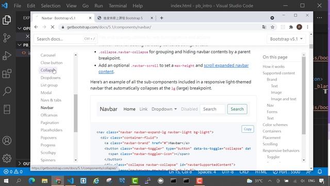The width and height of the screenshot is (330, 186).
Task: Open Windows Start menu
Action: pyautogui.click(x=6, y=181)
